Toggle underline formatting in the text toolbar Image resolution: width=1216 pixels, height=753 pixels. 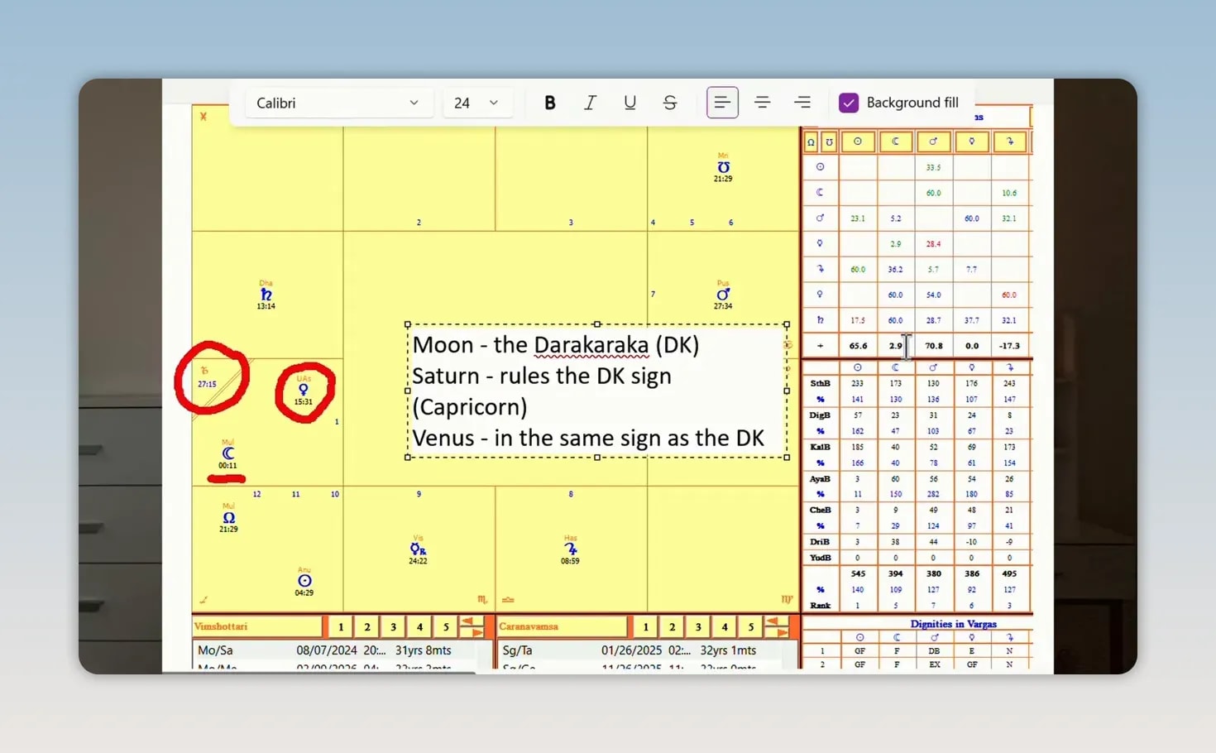coord(630,103)
